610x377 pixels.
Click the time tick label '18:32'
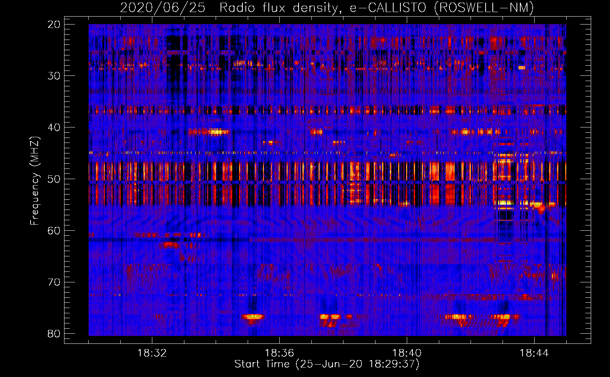152,353
